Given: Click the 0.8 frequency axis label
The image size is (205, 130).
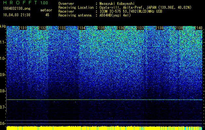Looking at the screenshot, I should tap(3, 91).
